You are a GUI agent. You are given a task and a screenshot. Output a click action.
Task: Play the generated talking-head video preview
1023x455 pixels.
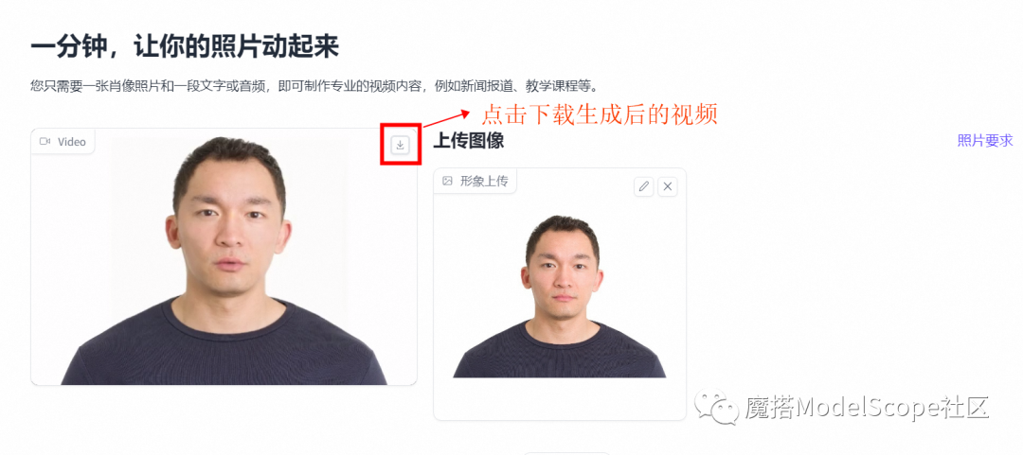[x=224, y=257]
